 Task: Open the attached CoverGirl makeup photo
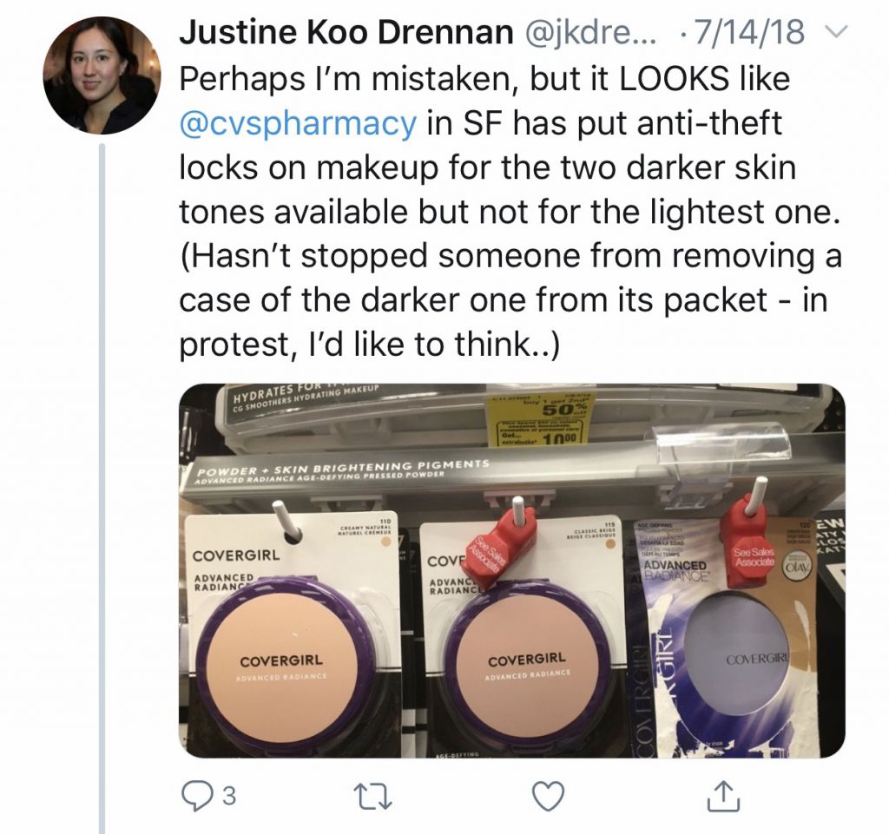tap(512, 570)
